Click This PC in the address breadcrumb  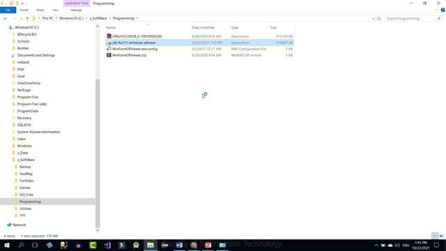47,18
